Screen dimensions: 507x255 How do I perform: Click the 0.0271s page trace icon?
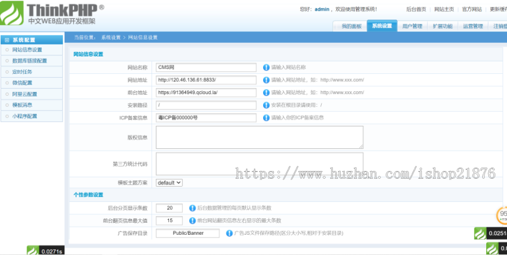click(x=33, y=250)
